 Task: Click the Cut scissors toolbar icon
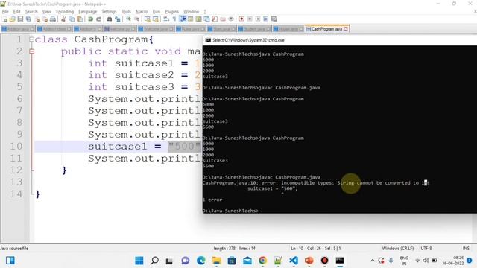[x=63, y=19]
